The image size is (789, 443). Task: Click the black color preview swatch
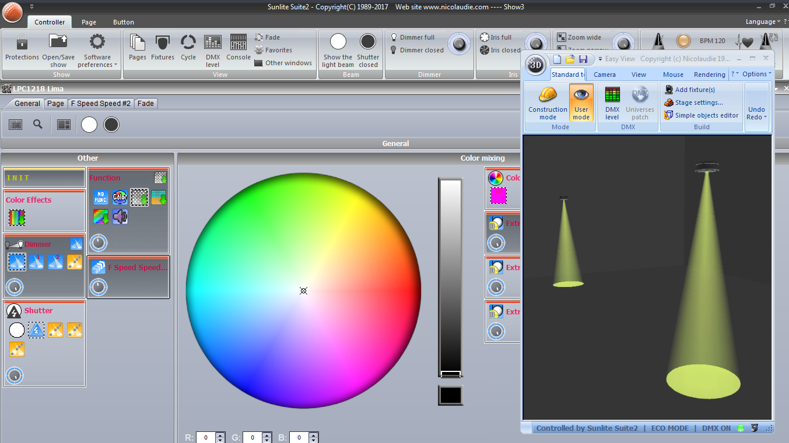pyautogui.click(x=450, y=395)
